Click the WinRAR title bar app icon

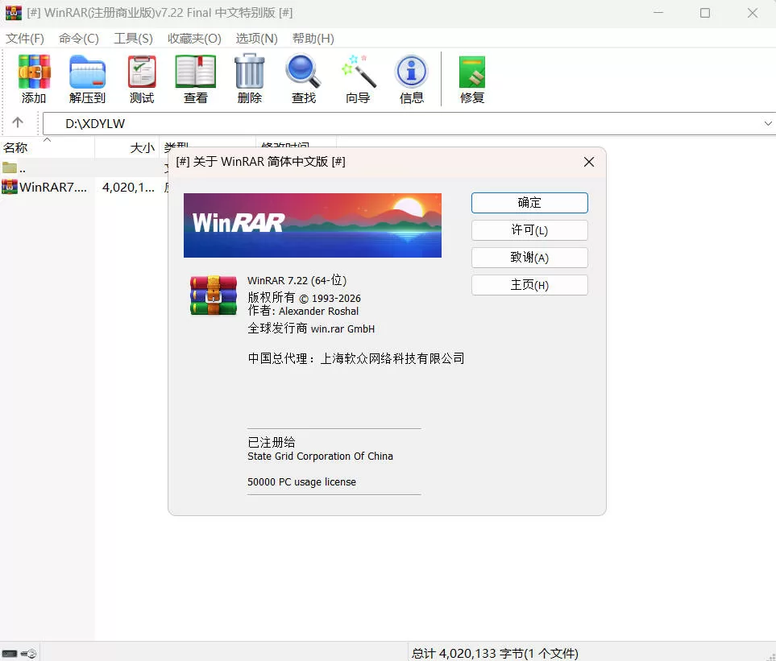14,13
